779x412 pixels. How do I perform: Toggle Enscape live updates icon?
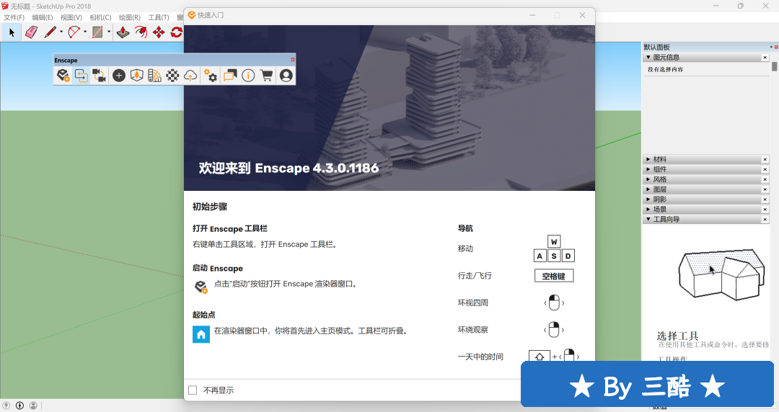click(x=81, y=76)
